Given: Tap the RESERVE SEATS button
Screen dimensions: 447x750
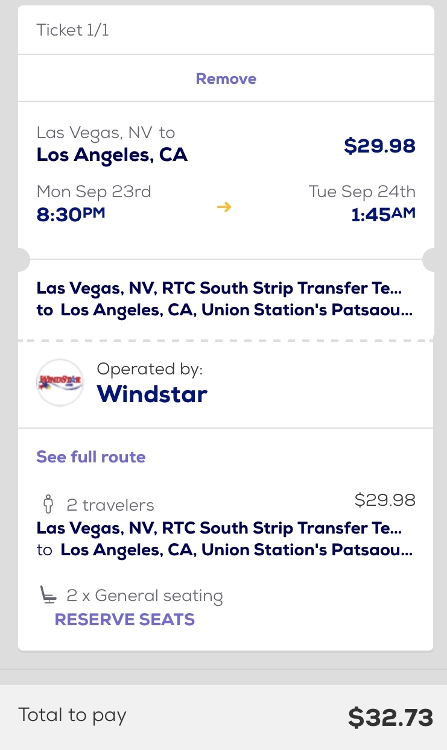Looking at the screenshot, I should 125,620.
